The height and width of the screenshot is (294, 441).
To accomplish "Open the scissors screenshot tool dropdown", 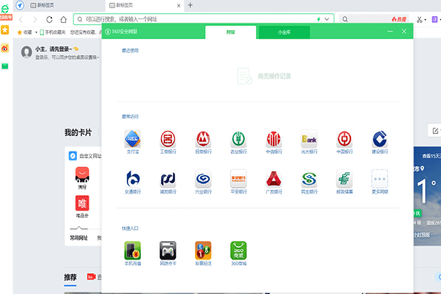I will point(426,19).
